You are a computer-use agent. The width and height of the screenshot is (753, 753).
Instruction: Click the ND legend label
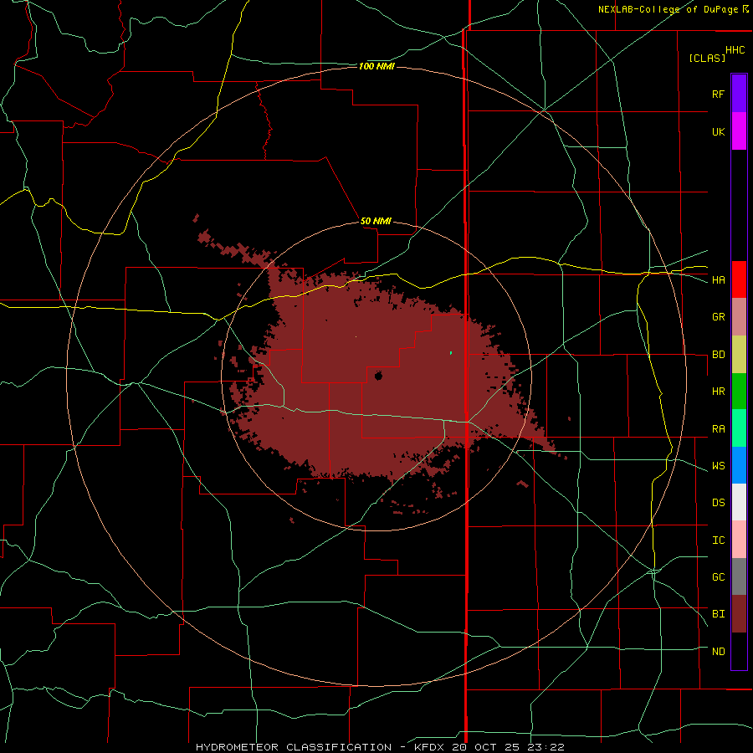point(718,652)
